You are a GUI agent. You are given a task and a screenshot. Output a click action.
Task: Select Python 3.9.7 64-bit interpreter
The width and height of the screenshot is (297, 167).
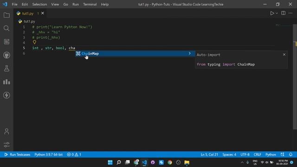click(x=48, y=154)
